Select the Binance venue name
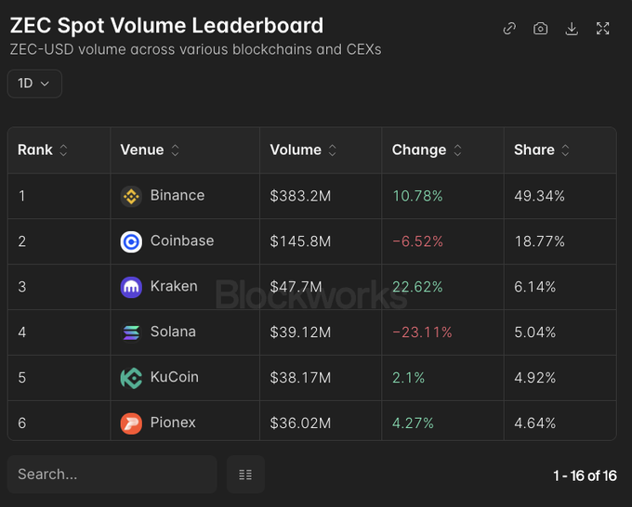Viewport: 632px width, 507px height. [x=178, y=195]
